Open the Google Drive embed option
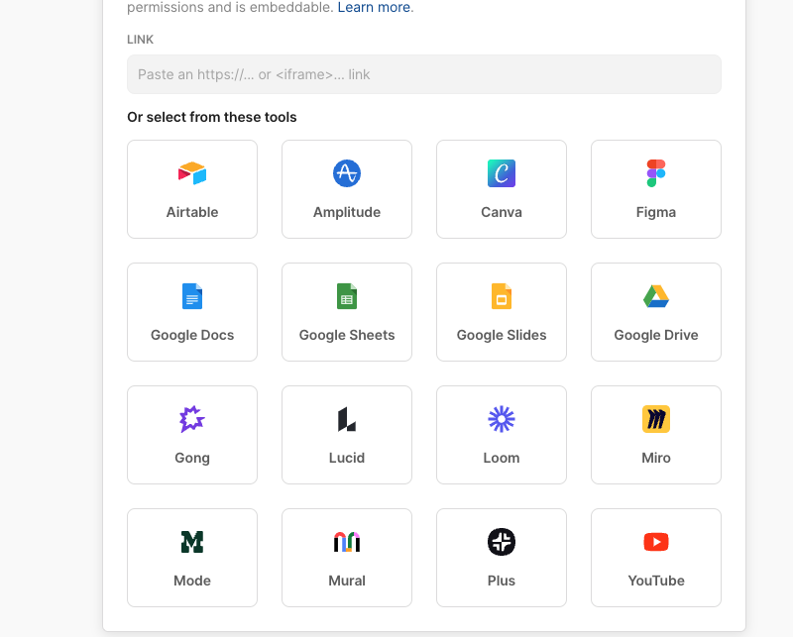The image size is (793, 637). click(656, 312)
